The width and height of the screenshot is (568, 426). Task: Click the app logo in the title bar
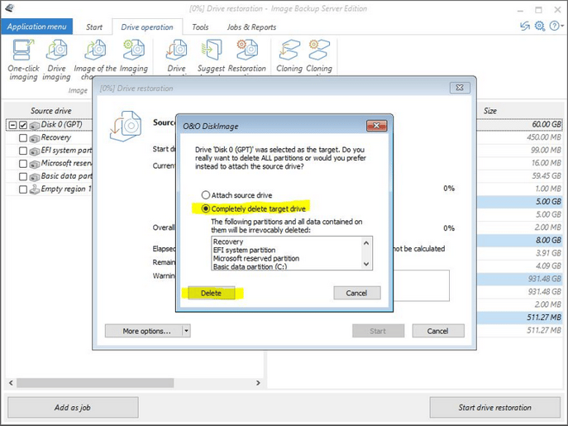pos(10,8)
